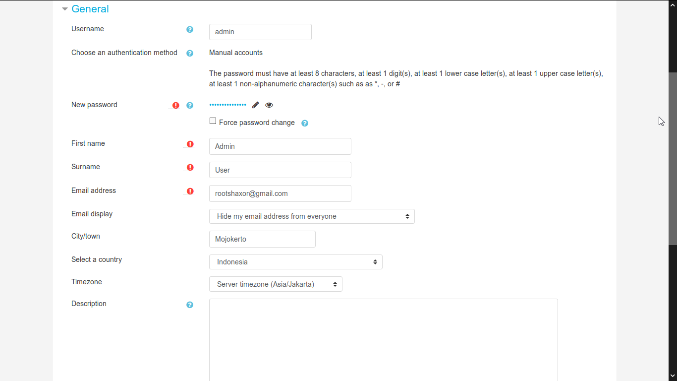Click inside the Description text area
Screen dimensions: 677x381
pos(383,340)
